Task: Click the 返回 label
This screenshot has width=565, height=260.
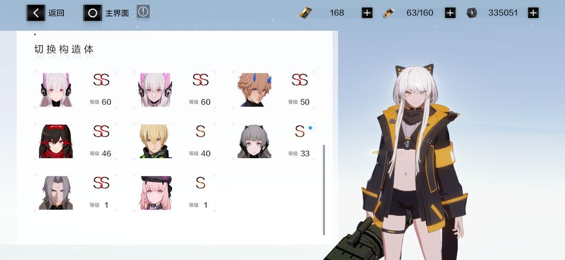Action: coord(56,13)
